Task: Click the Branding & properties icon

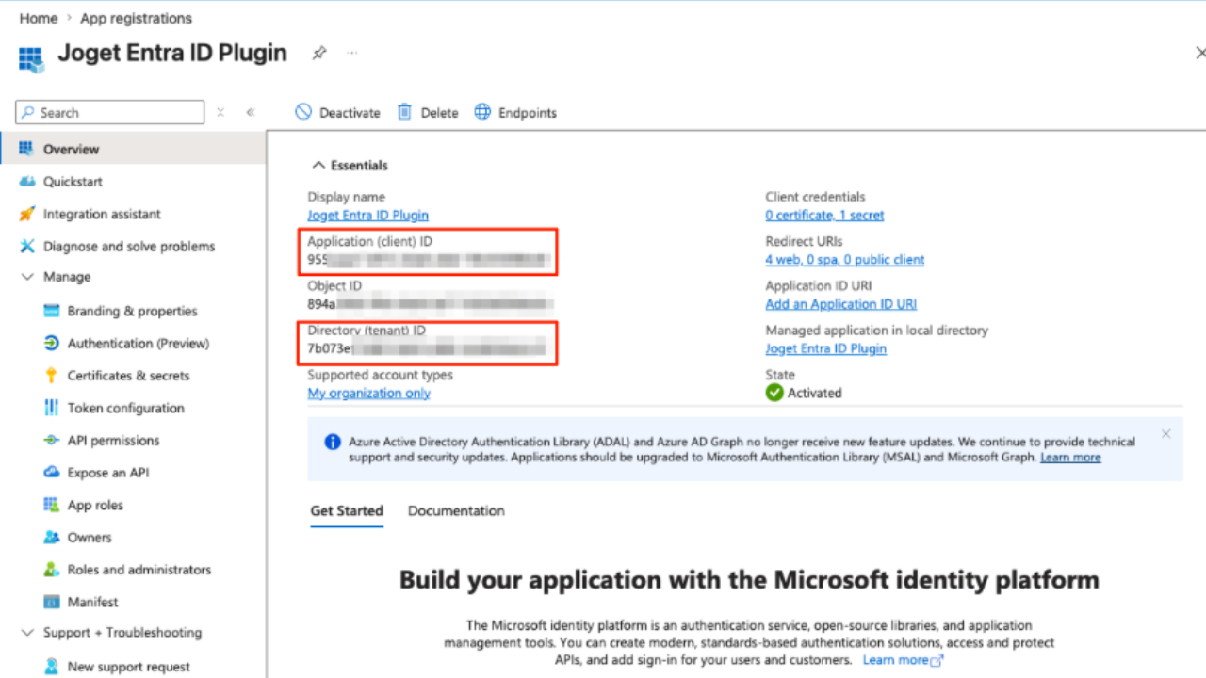Action: pos(51,311)
